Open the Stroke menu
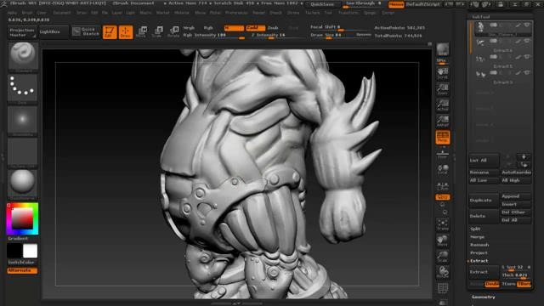Image resolution: width=544 pixels, height=306 pixels. coord(293,13)
